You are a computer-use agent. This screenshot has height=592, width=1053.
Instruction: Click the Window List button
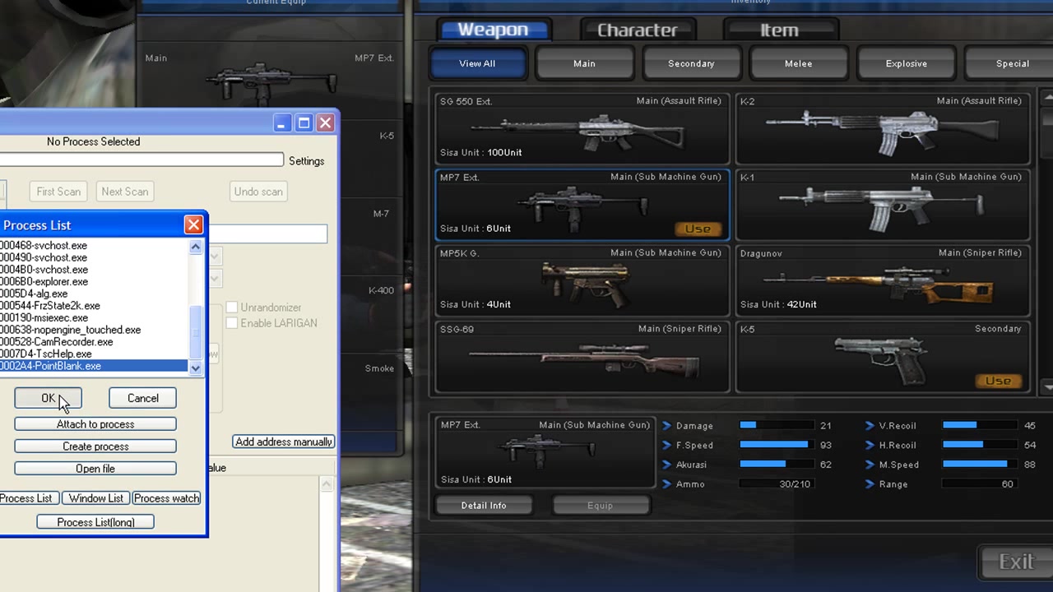point(95,498)
